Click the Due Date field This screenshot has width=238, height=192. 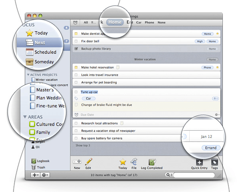pos(87,115)
